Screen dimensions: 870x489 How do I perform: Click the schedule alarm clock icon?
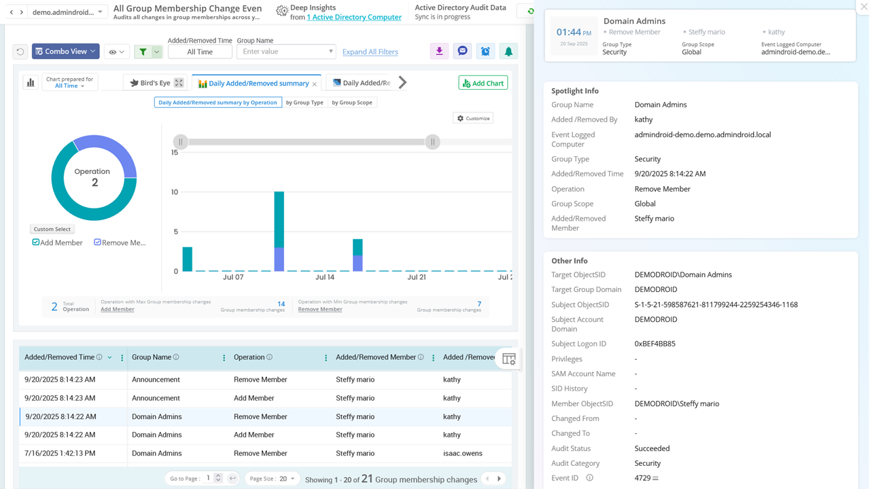coord(485,50)
